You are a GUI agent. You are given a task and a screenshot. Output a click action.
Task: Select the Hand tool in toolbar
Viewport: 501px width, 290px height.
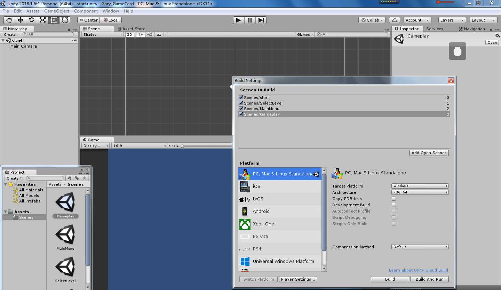click(9, 20)
